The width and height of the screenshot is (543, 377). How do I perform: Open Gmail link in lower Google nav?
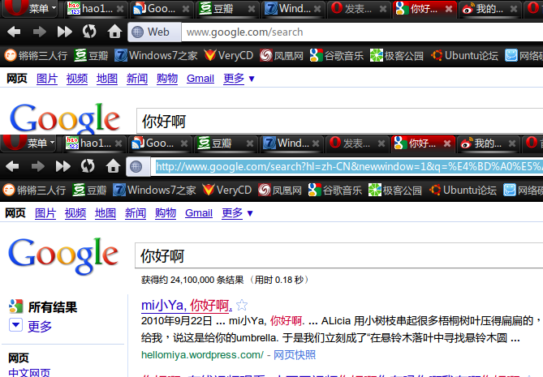tap(199, 213)
